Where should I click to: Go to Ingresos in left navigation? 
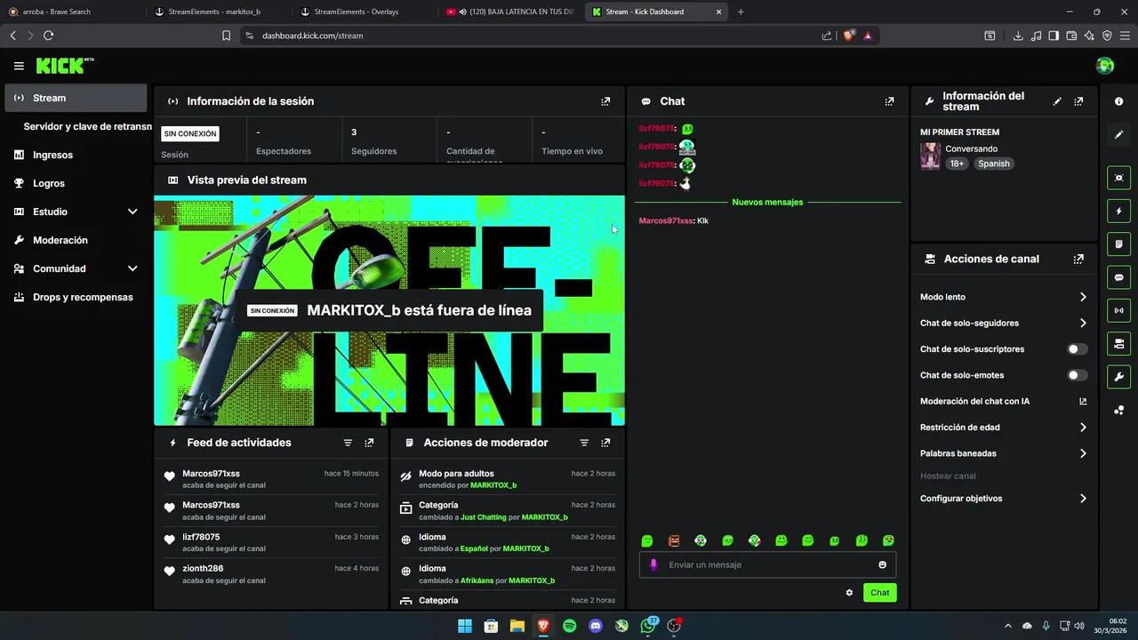[x=76, y=155]
